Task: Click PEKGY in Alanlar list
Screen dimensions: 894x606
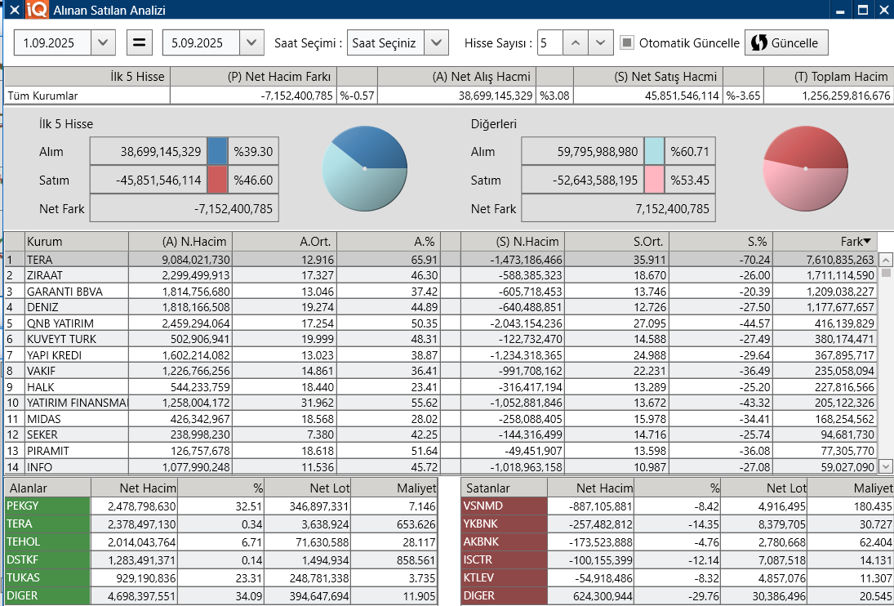Action: pos(47,506)
